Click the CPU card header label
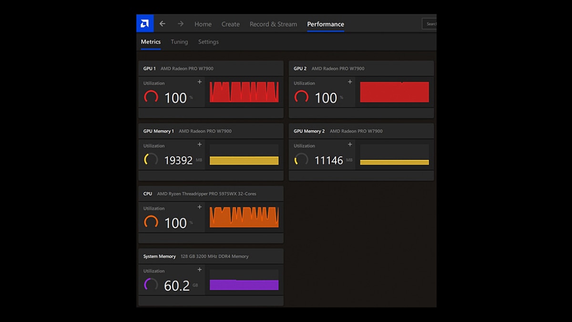This screenshot has width=572, height=322. pyautogui.click(x=148, y=194)
